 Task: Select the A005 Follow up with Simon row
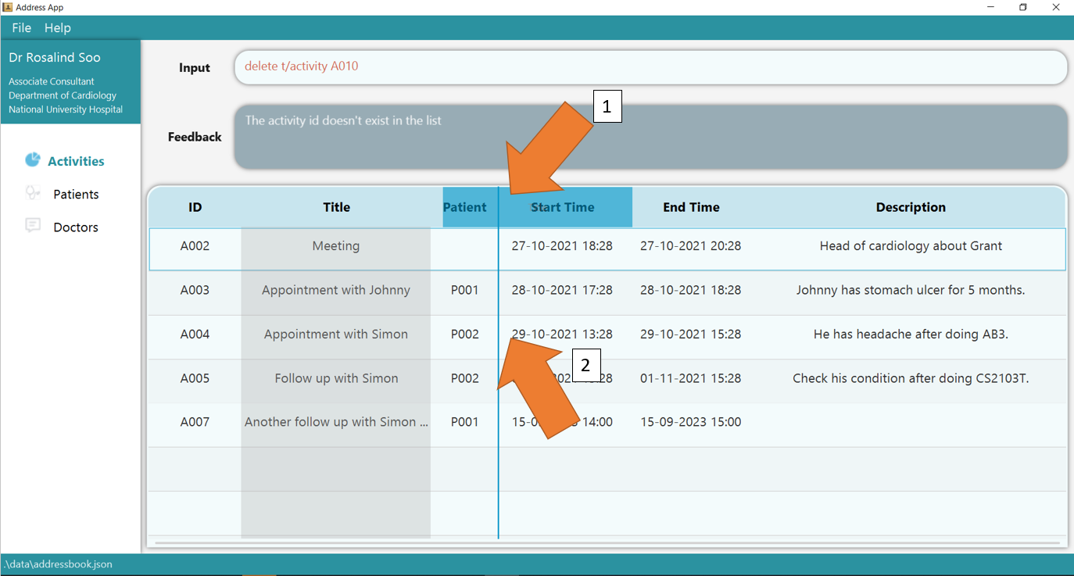tap(335, 378)
